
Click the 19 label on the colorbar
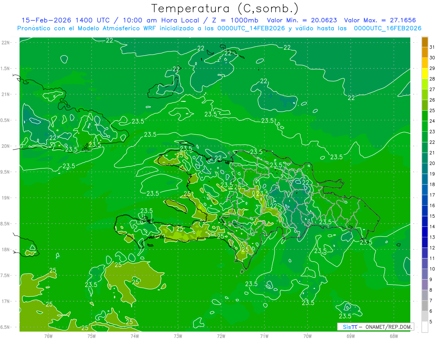click(432, 174)
